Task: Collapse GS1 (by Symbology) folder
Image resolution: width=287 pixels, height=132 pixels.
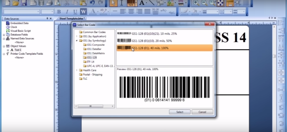Action: (x=77, y=41)
